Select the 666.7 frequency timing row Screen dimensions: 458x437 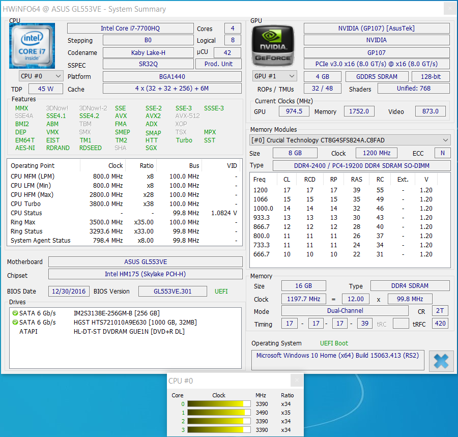click(x=350, y=254)
